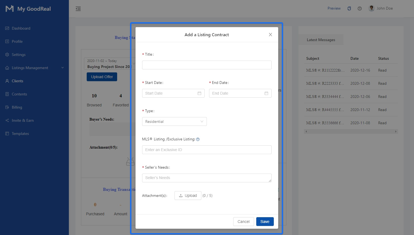414x235 pixels.
Task: Open the Buying Project date range selector
Action: pos(109,63)
